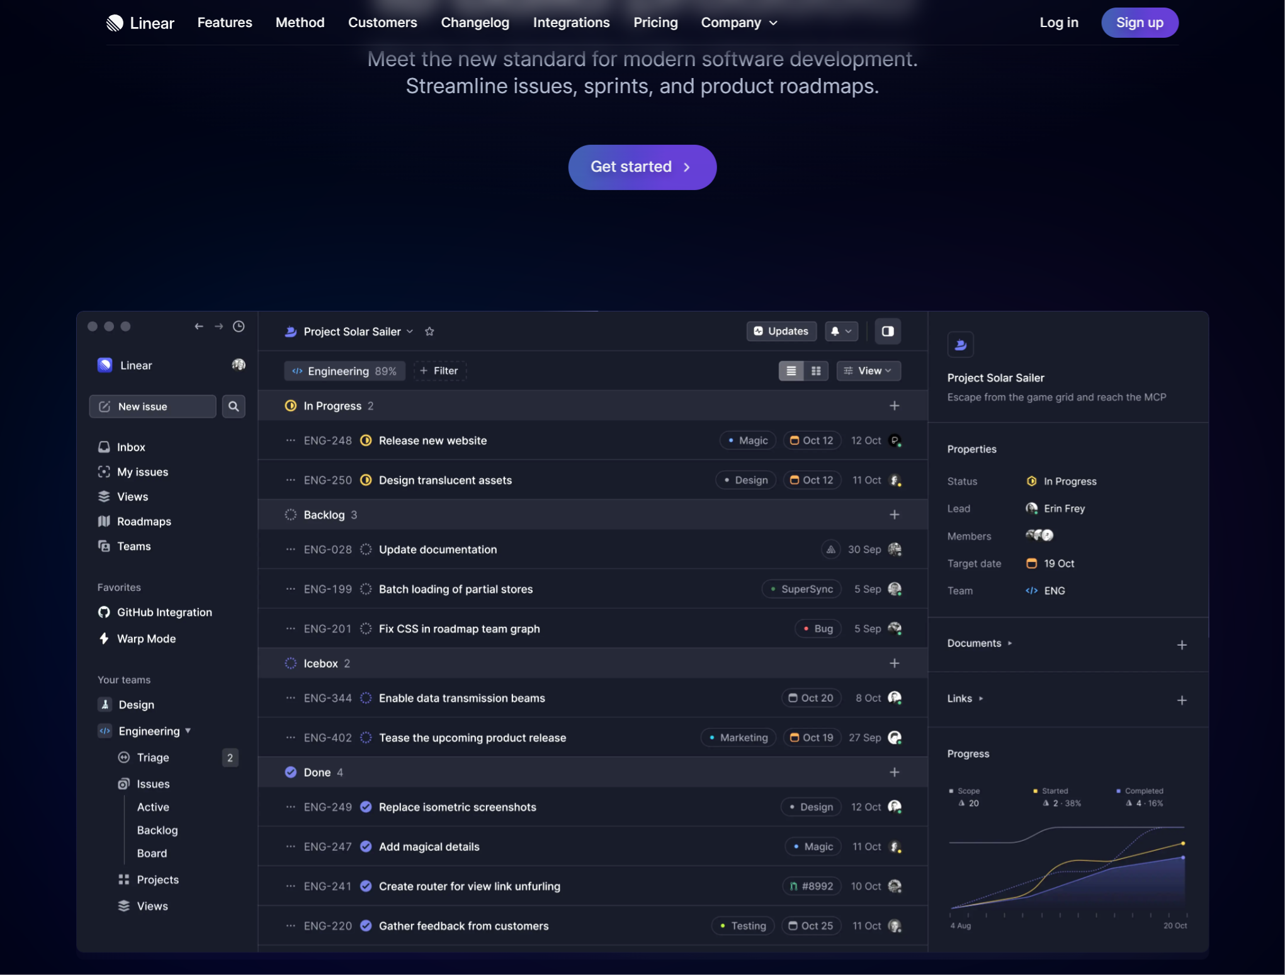The height and width of the screenshot is (975, 1285).
Task: Switch to board grid layout view
Action: coord(816,371)
